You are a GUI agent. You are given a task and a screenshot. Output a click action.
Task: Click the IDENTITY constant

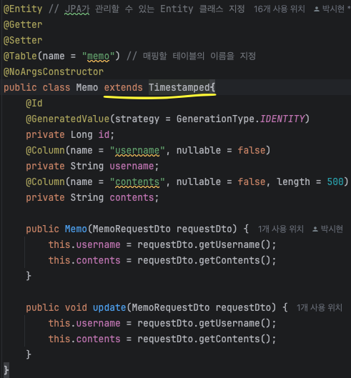282,119
